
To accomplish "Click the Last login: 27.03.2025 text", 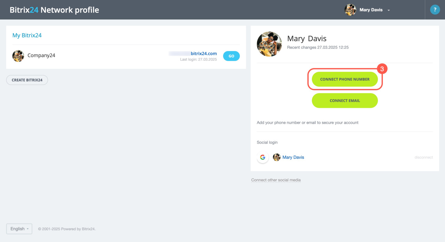I will pos(199,59).
